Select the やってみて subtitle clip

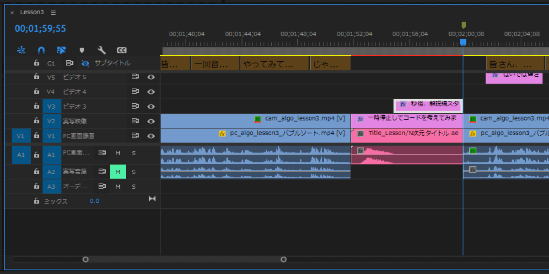275,63
